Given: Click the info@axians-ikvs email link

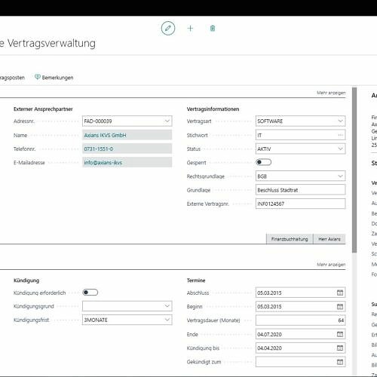Looking at the screenshot, I should click(x=103, y=163).
